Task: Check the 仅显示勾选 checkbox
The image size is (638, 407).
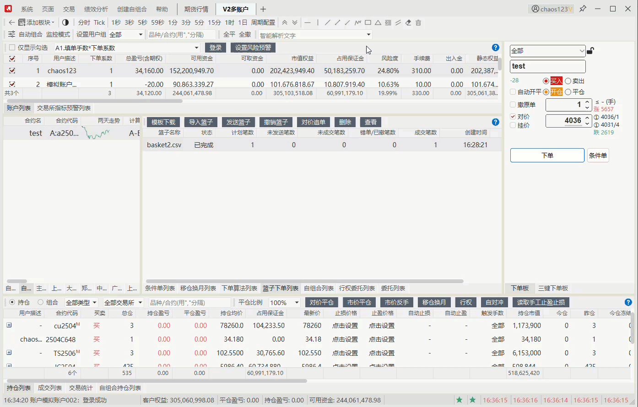Action: 12,48
